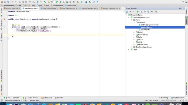188x105 pixels.
Task: Switch to SecondFragment.java tab
Action: (x=89, y=8)
